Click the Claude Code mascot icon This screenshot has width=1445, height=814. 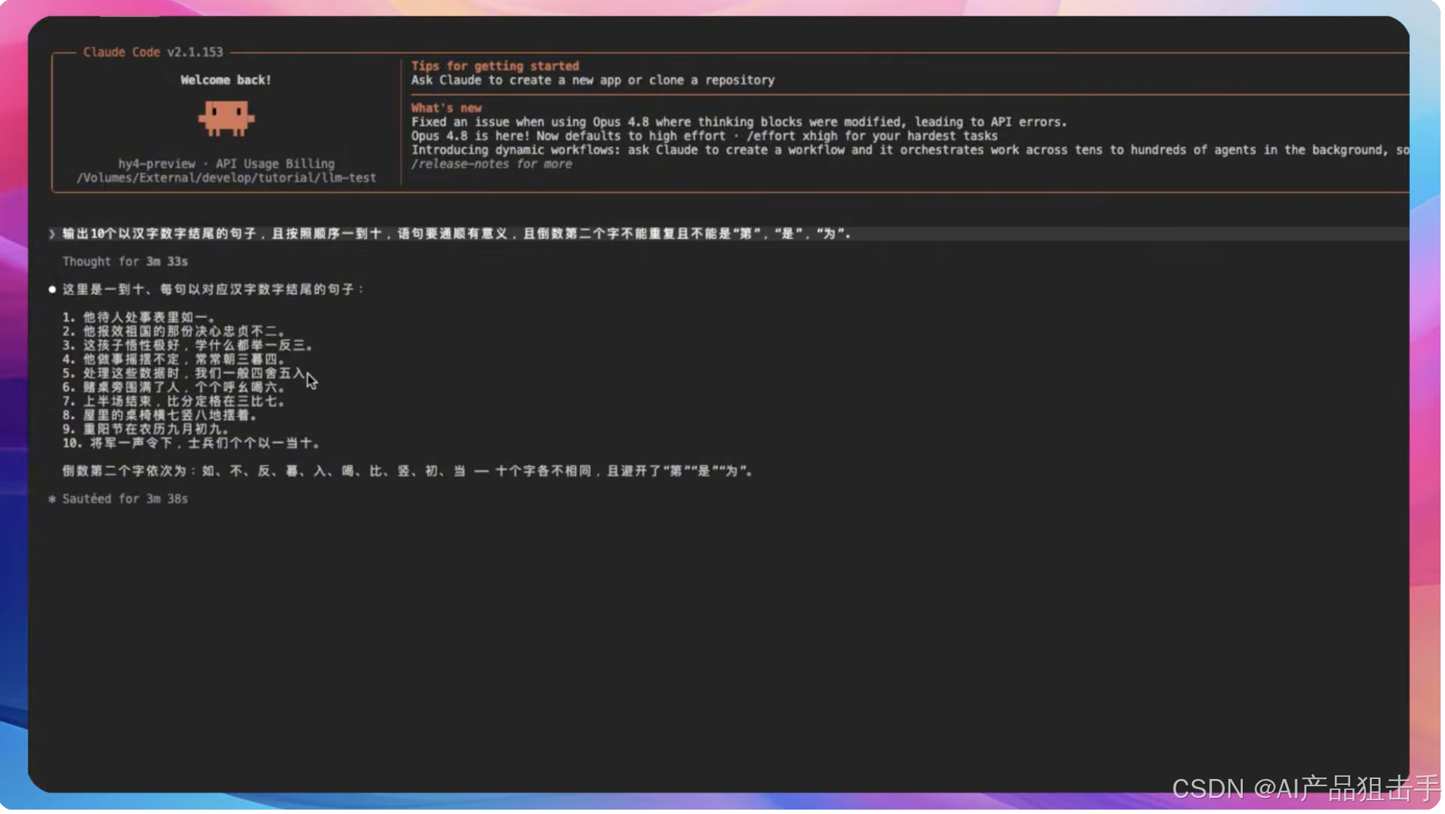pyautogui.click(x=226, y=119)
